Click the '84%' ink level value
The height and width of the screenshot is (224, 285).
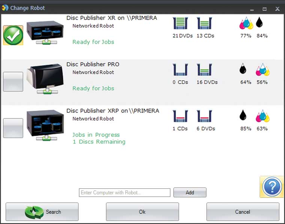(x=262, y=36)
